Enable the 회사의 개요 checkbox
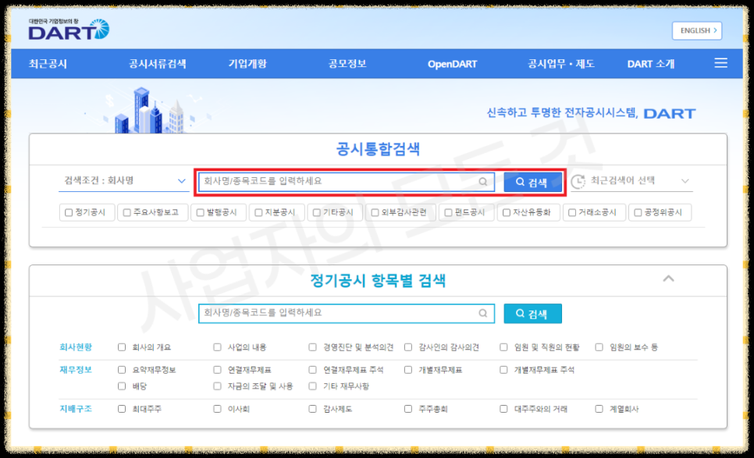This screenshot has width=754, height=458. [121, 347]
